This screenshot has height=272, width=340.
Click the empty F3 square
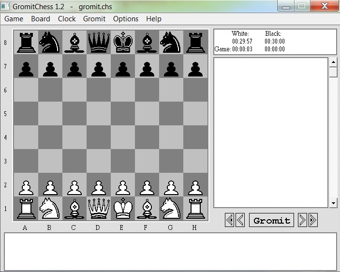[147, 161]
